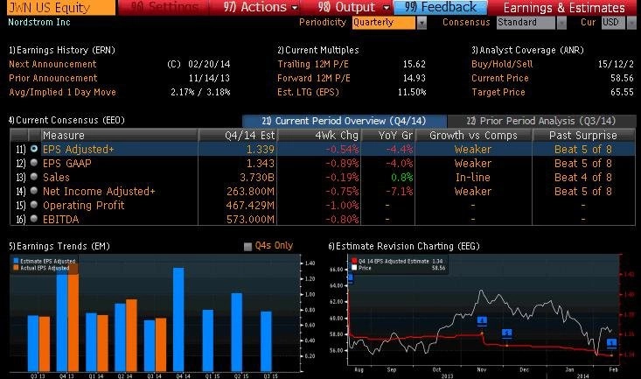The height and width of the screenshot is (379, 641).
Task: Open Earnings Trends (EM) section
Action: click(x=59, y=246)
